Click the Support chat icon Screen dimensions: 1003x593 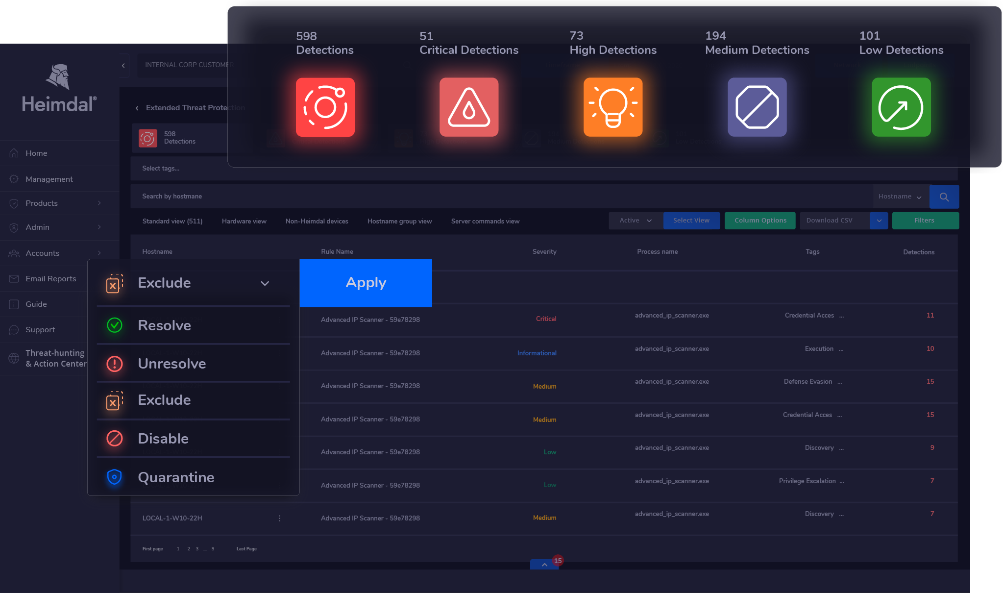coord(14,329)
